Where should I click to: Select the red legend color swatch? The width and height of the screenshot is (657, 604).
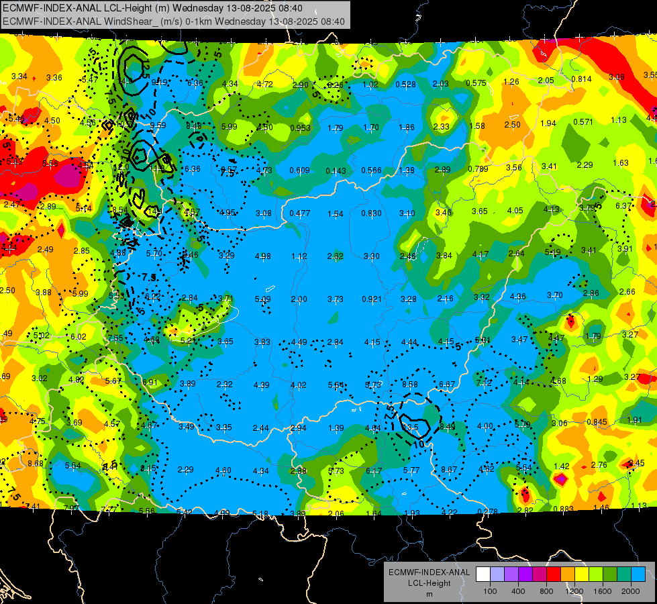tap(554, 574)
